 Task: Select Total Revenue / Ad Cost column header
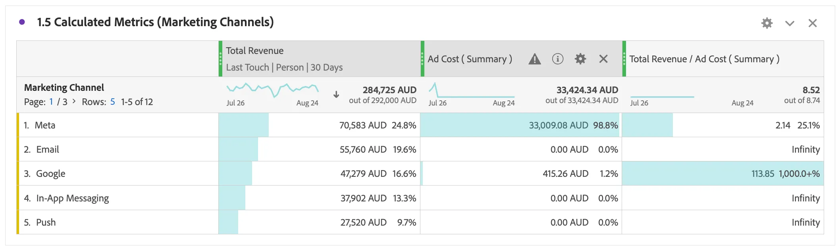[723, 59]
